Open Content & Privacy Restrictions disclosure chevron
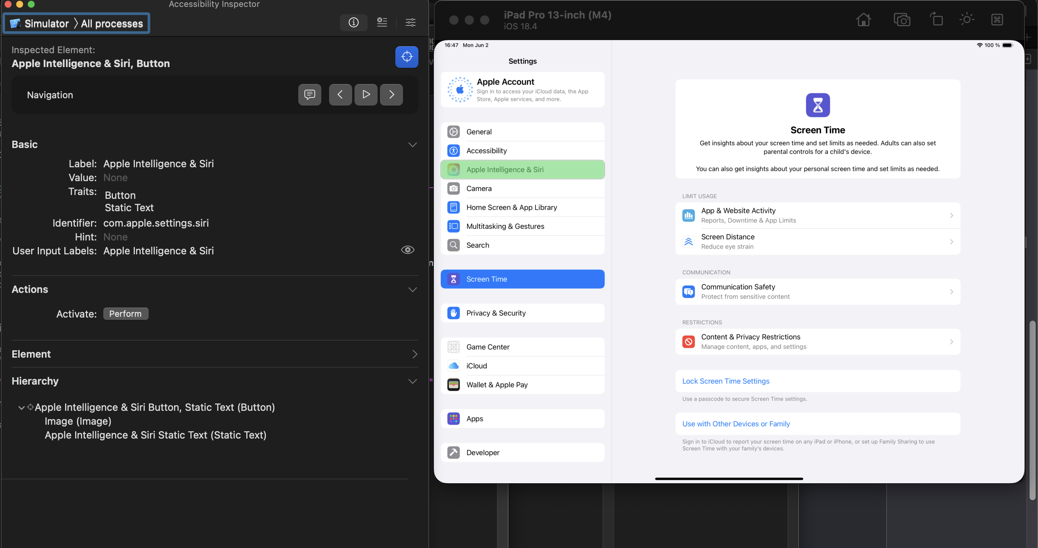1038x548 pixels. coord(951,342)
